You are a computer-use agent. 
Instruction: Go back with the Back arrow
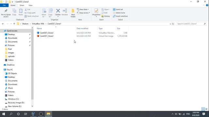tap(3, 24)
